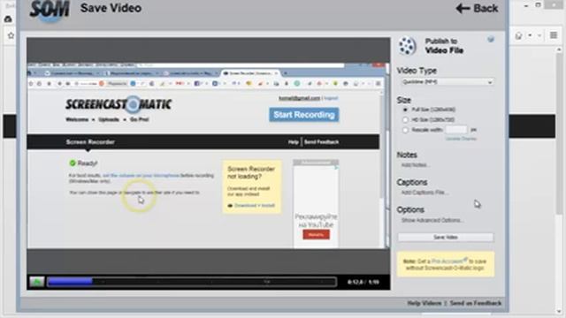Click the video timeline progress bar

192,282
